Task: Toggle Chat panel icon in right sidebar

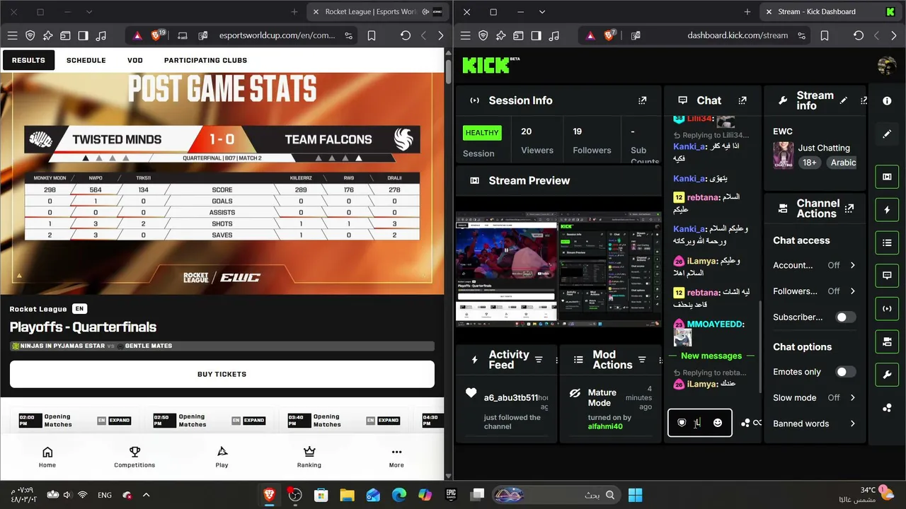Action: (x=887, y=276)
